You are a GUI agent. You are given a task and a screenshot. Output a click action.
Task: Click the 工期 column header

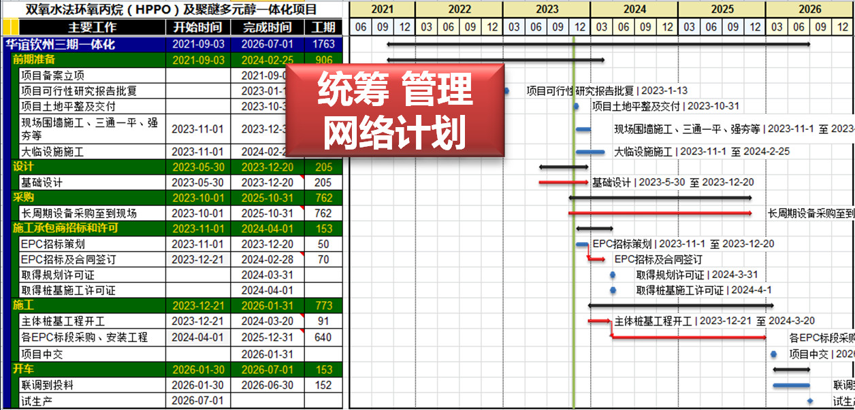tap(323, 28)
